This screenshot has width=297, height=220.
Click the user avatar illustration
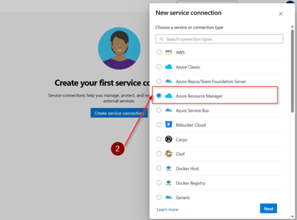119,48
